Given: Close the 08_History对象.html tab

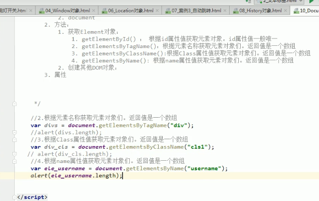Looking at the screenshot, I should click(x=286, y=11).
